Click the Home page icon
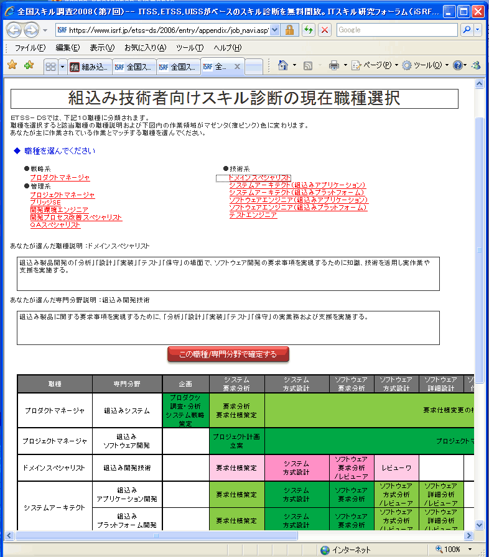 click(x=283, y=65)
